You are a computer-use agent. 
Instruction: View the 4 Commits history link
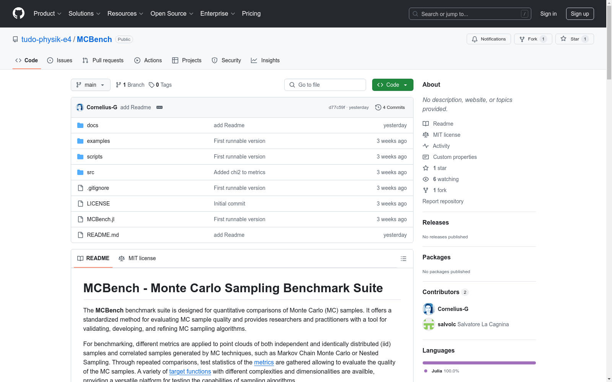click(390, 107)
